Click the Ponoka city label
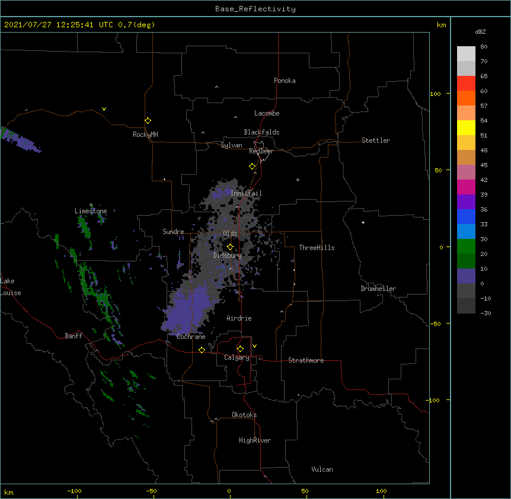Image resolution: width=511 pixels, height=499 pixels. [285, 81]
